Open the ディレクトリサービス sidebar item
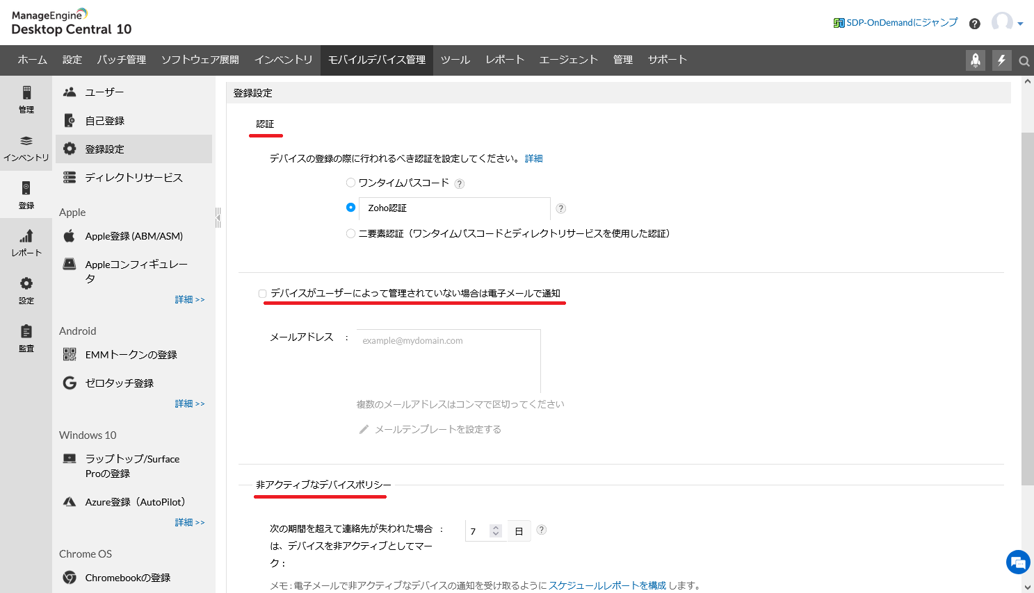 point(134,178)
